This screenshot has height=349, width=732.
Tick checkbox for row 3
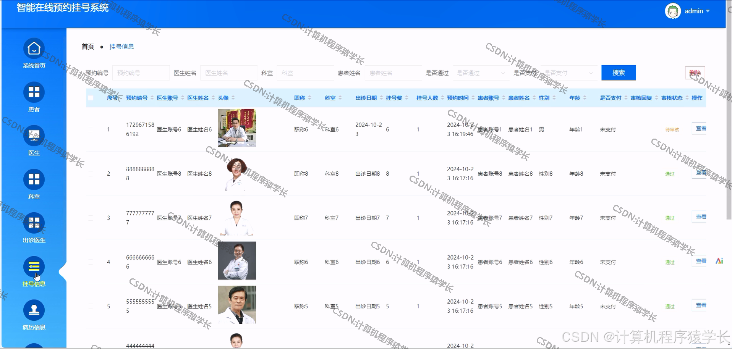click(x=91, y=218)
